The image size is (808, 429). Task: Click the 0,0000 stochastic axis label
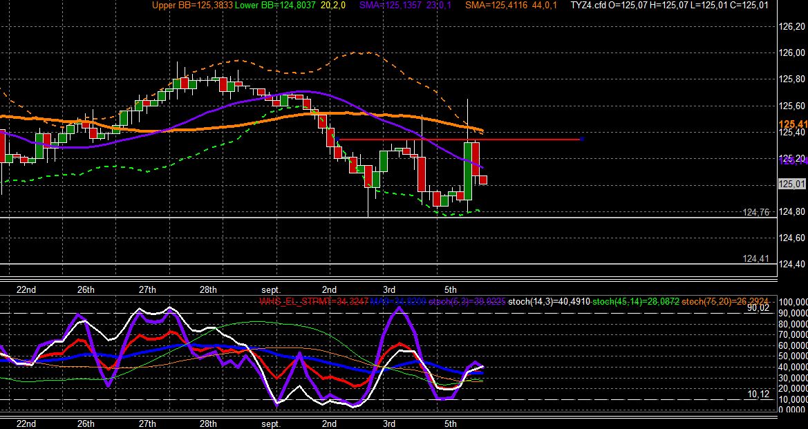pyautogui.click(x=793, y=410)
